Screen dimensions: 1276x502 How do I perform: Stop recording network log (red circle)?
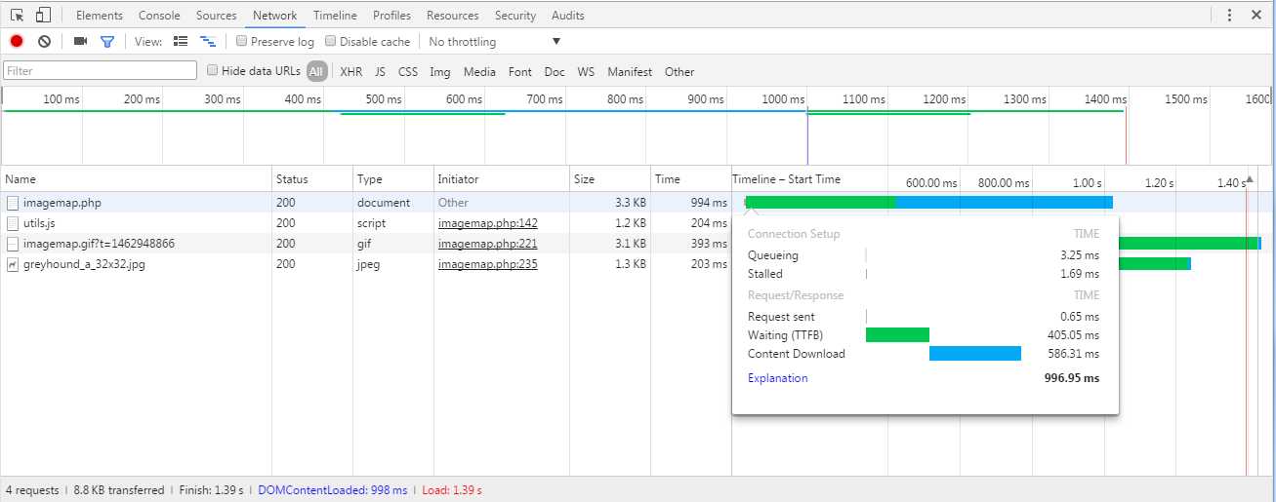coord(17,42)
